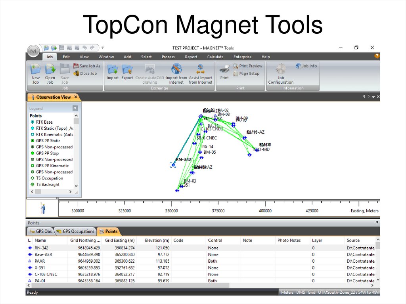Click Import from Internet icon
Viewport: 406px width, 304px height.
[x=176, y=74]
